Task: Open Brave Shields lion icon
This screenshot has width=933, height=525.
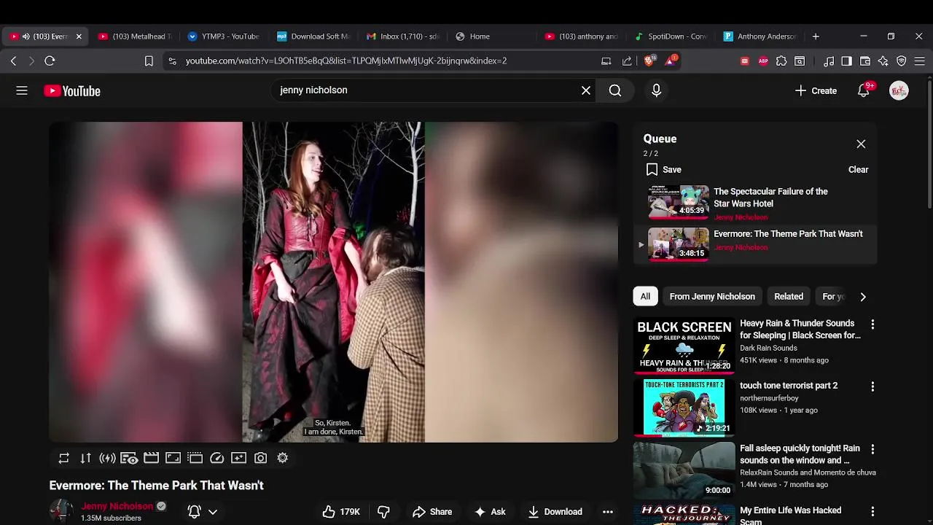Action: 649,61
